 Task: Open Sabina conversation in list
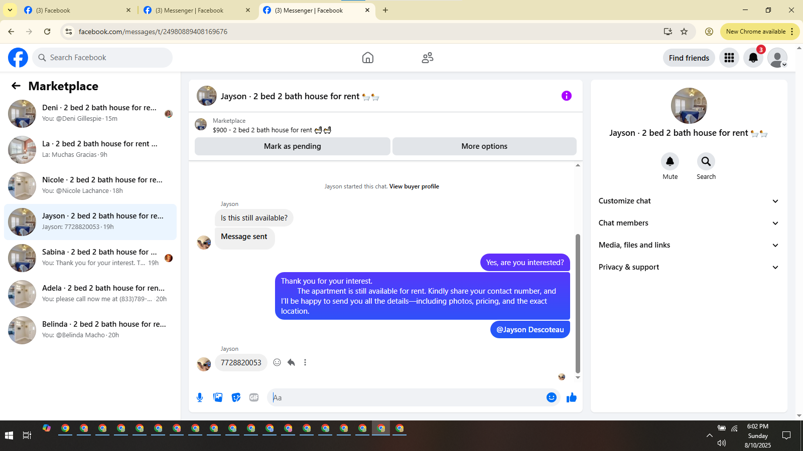(90, 258)
